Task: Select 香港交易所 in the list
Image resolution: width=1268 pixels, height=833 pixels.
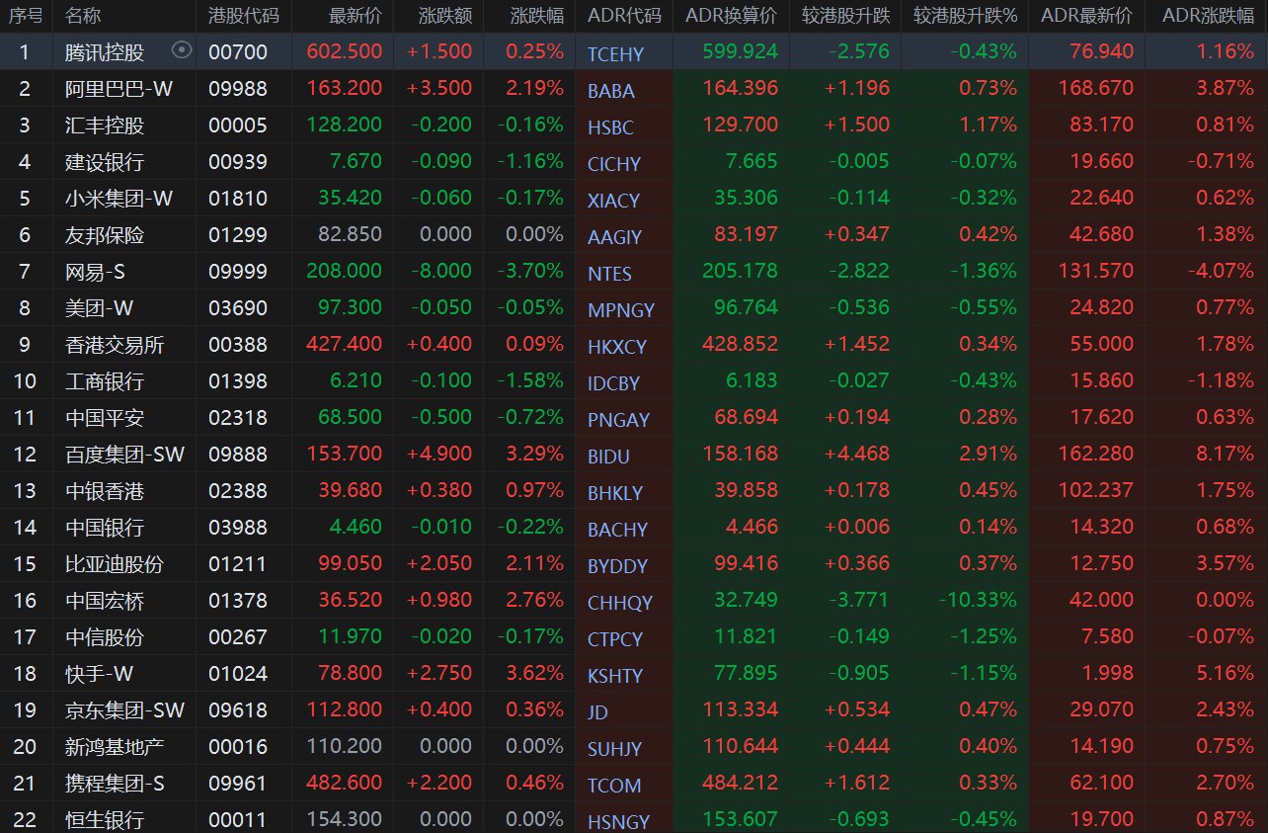Action: (115, 344)
